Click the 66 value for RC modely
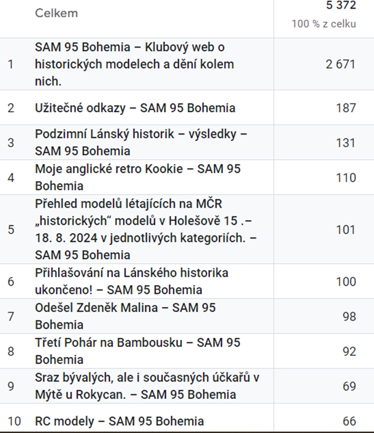Viewport: 374px width, 433px height. pyautogui.click(x=349, y=422)
